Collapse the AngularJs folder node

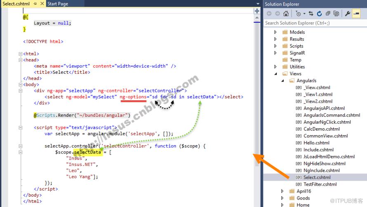click(282, 80)
